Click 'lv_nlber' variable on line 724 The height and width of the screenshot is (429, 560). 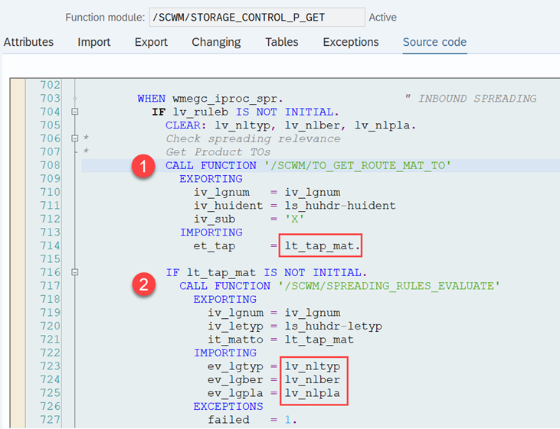[313, 380]
